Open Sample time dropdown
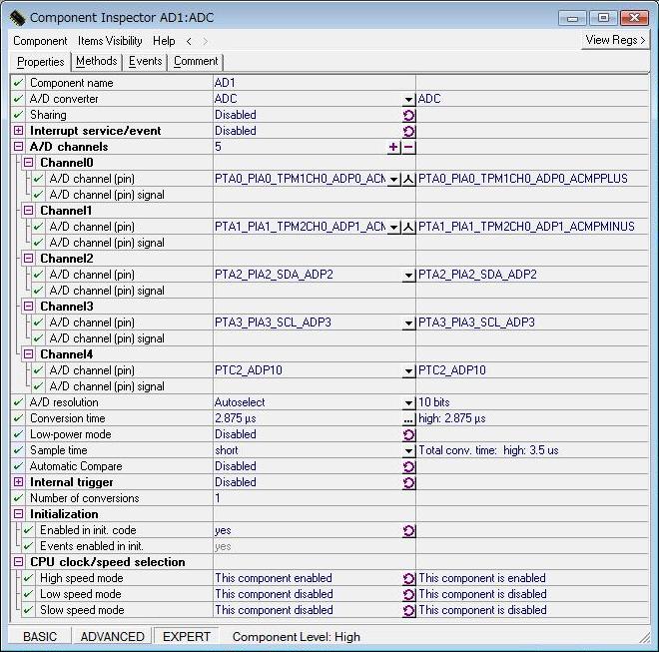 point(408,451)
